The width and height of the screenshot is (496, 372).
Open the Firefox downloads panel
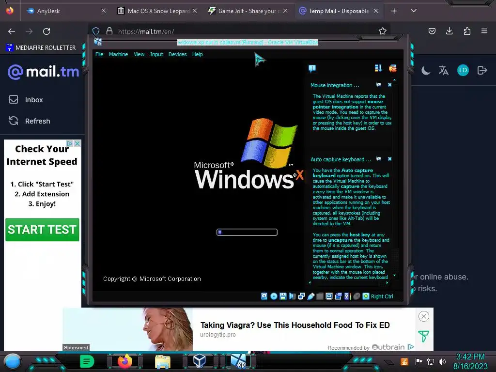click(x=449, y=31)
